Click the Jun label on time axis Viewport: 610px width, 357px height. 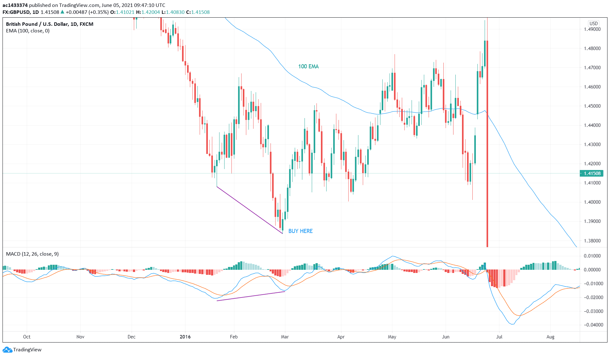(446, 337)
